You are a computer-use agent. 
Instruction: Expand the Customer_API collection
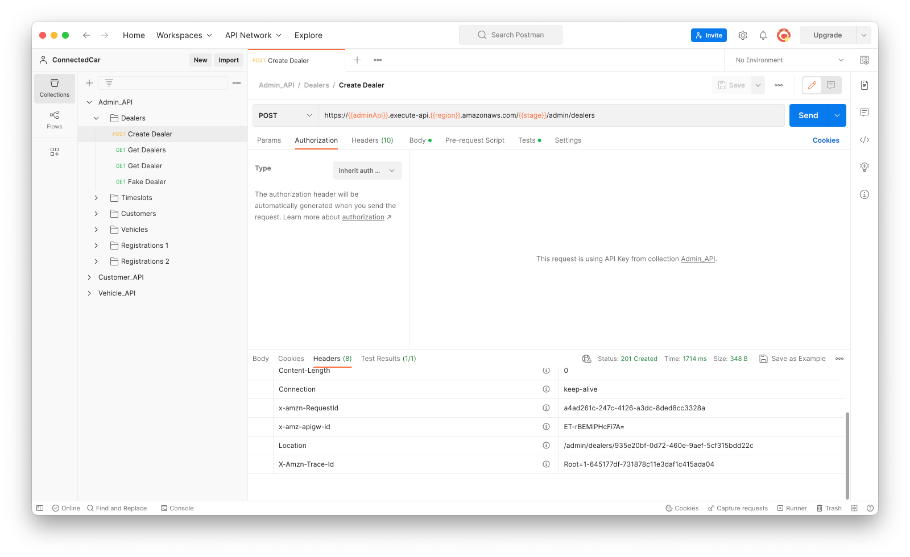coord(89,277)
